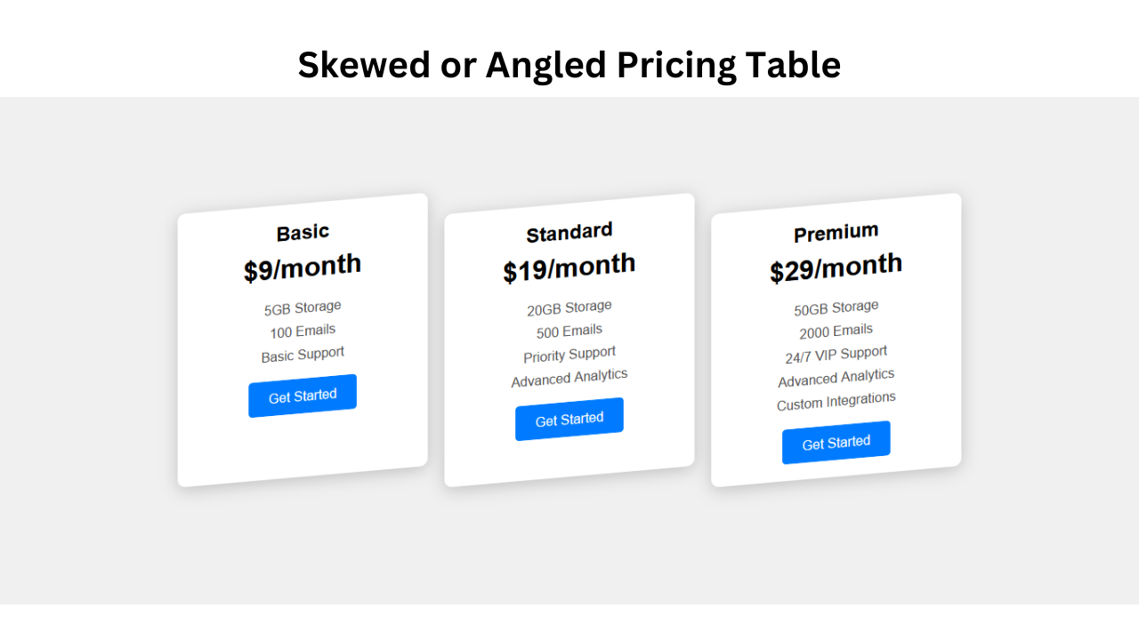
Task: Click the $19/month price text
Action: pyautogui.click(x=569, y=263)
